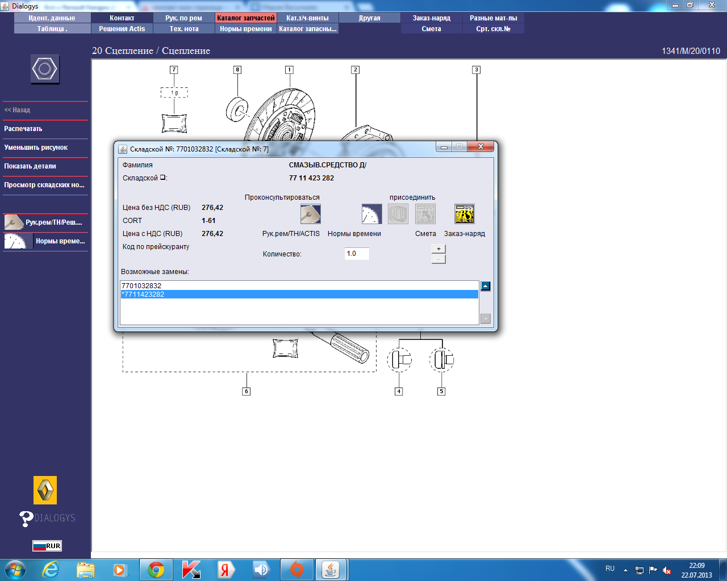Open the orange circular taskbar app
The height and width of the screenshot is (581, 727).
pyautogui.click(x=296, y=570)
